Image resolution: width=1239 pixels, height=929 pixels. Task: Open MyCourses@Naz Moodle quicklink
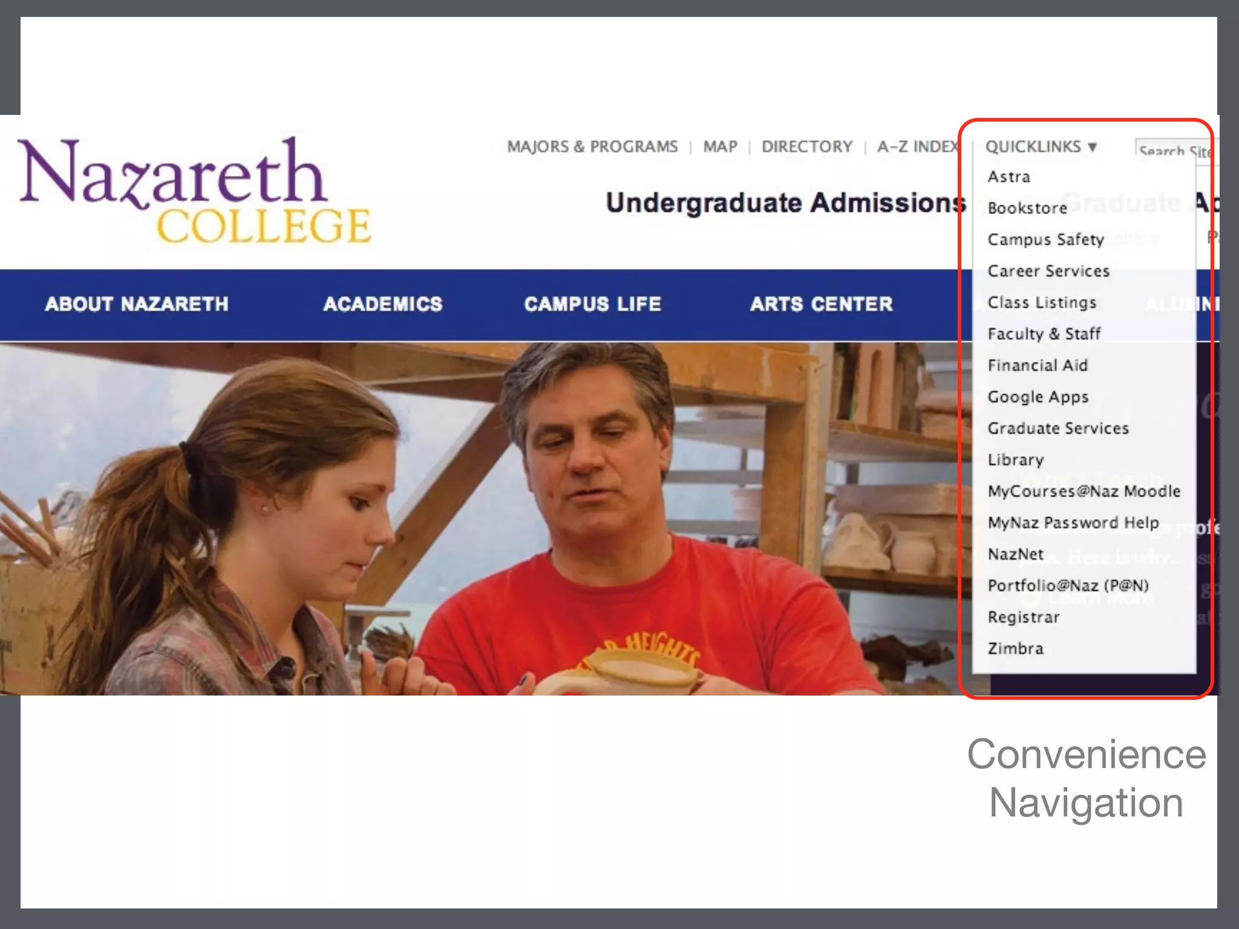(x=1084, y=491)
